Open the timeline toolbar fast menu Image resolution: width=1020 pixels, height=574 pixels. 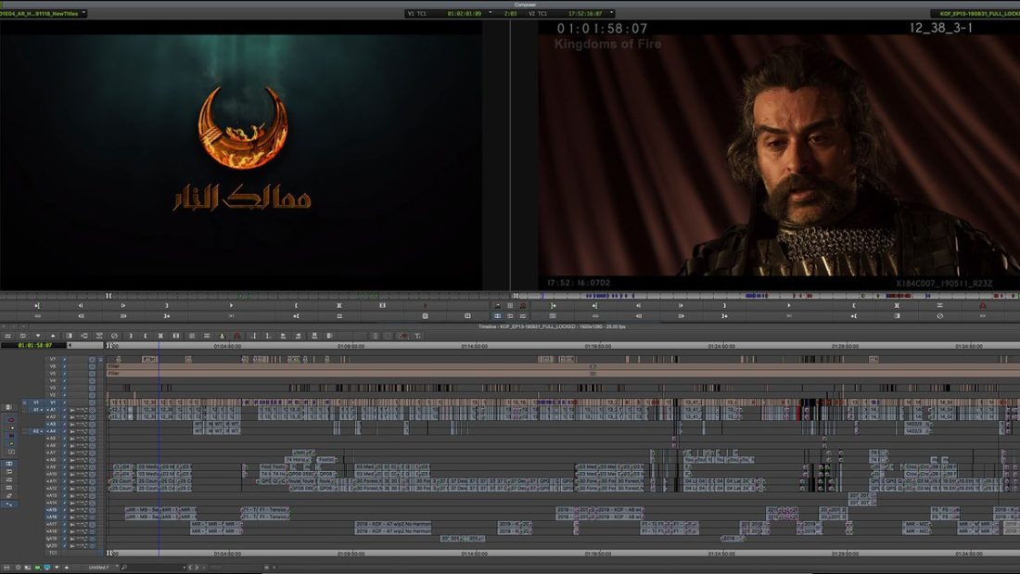pos(7,336)
